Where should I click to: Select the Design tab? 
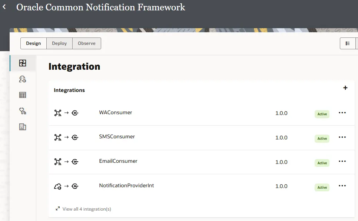33,43
